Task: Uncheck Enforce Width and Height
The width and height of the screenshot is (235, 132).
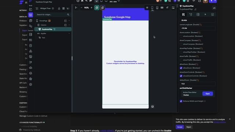Action: pyautogui.click(x=181, y=101)
